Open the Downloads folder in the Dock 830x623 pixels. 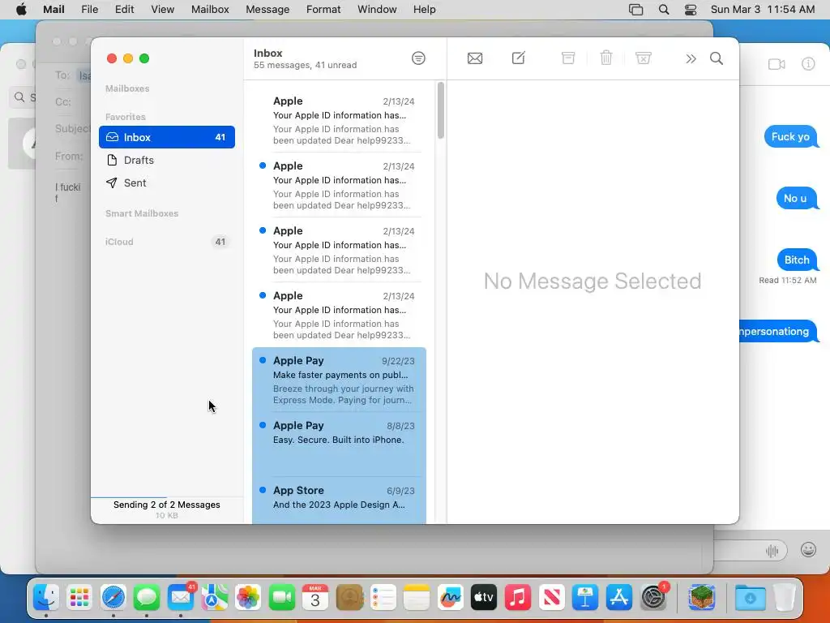pos(750,598)
